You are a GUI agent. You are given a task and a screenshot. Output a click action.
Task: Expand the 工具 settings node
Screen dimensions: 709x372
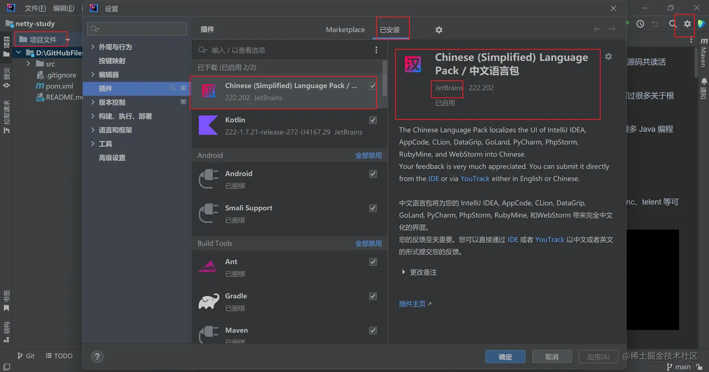tap(93, 144)
